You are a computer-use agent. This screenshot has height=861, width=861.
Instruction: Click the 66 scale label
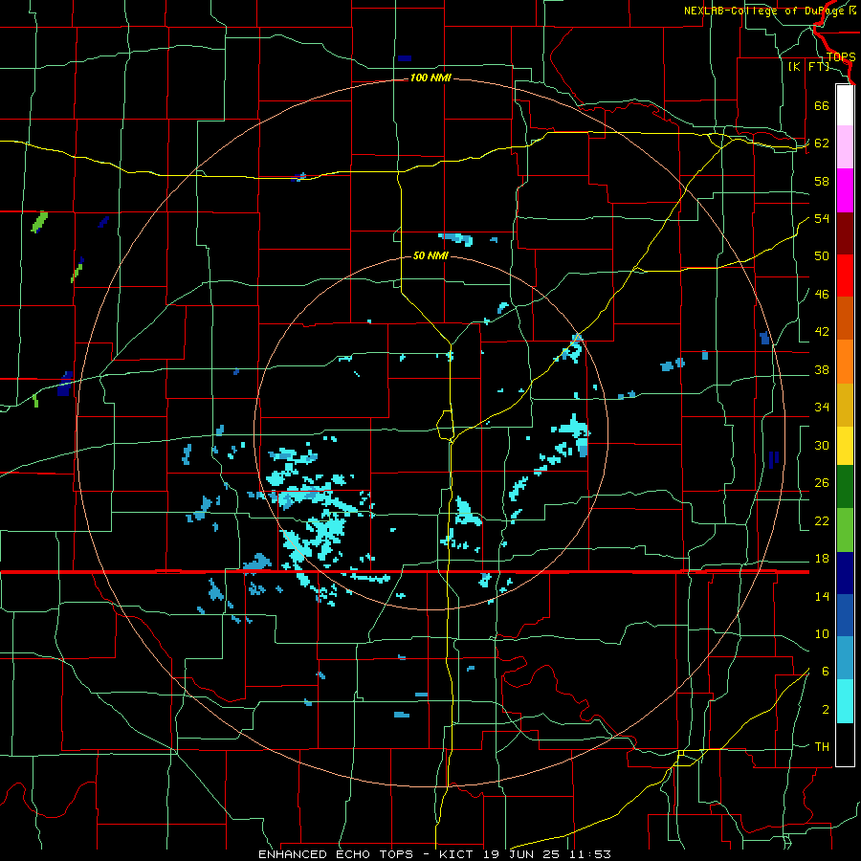(x=822, y=105)
